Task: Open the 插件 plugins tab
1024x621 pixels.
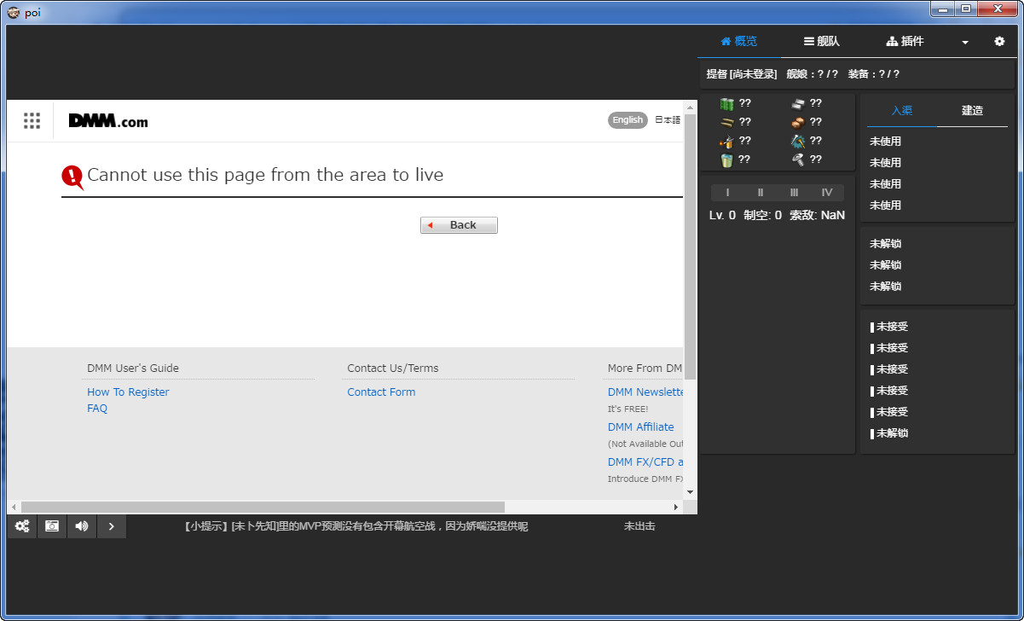Action: (x=905, y=41)
